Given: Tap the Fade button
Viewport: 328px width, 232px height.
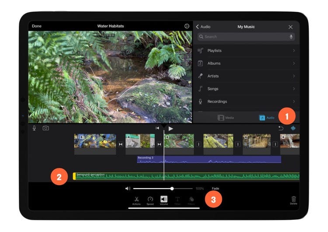Looking at the screenshot, I should coord(216,189).
